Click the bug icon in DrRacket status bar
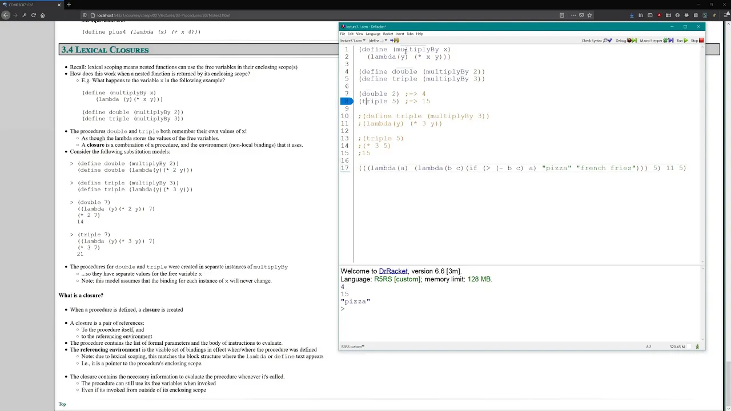Viewport: 731px width, 411px height. (697, 346)
